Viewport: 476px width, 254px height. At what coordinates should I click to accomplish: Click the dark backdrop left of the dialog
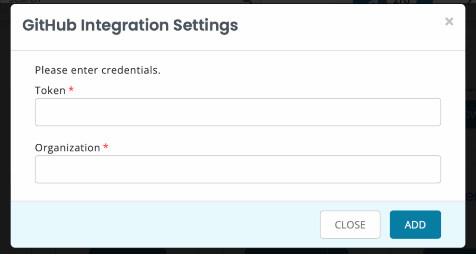[x=5, y=127]
